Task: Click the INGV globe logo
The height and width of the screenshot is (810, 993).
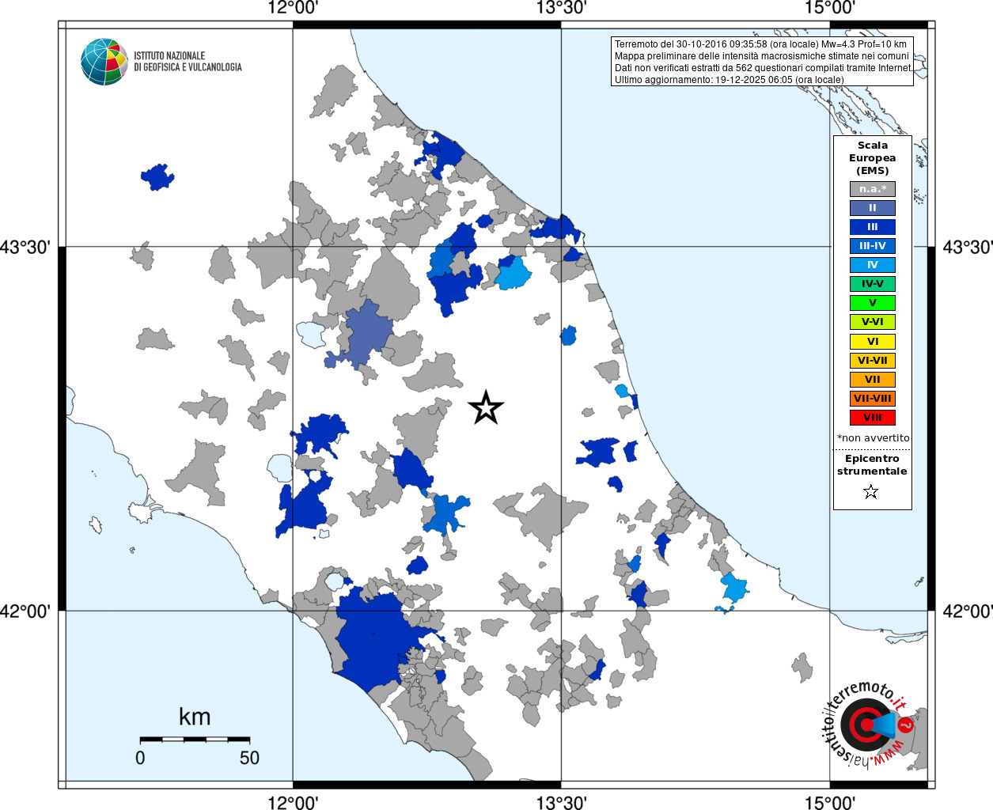Action: (104, 62)
